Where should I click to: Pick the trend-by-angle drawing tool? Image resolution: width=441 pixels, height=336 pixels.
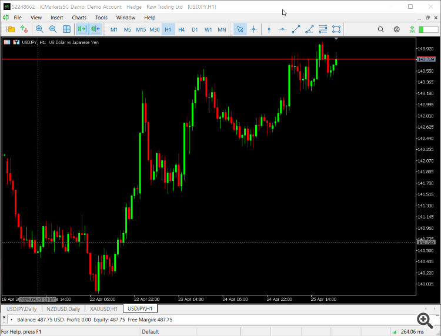(309, 29)
